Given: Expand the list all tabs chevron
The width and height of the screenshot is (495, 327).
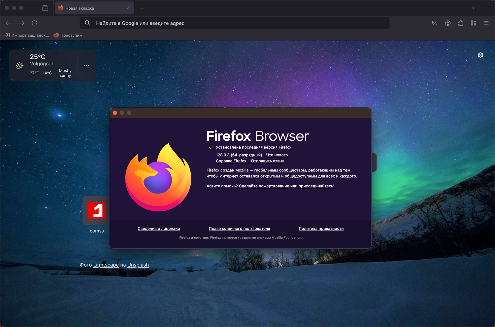Looking at the screenshot, I should (x=474, y=8).
